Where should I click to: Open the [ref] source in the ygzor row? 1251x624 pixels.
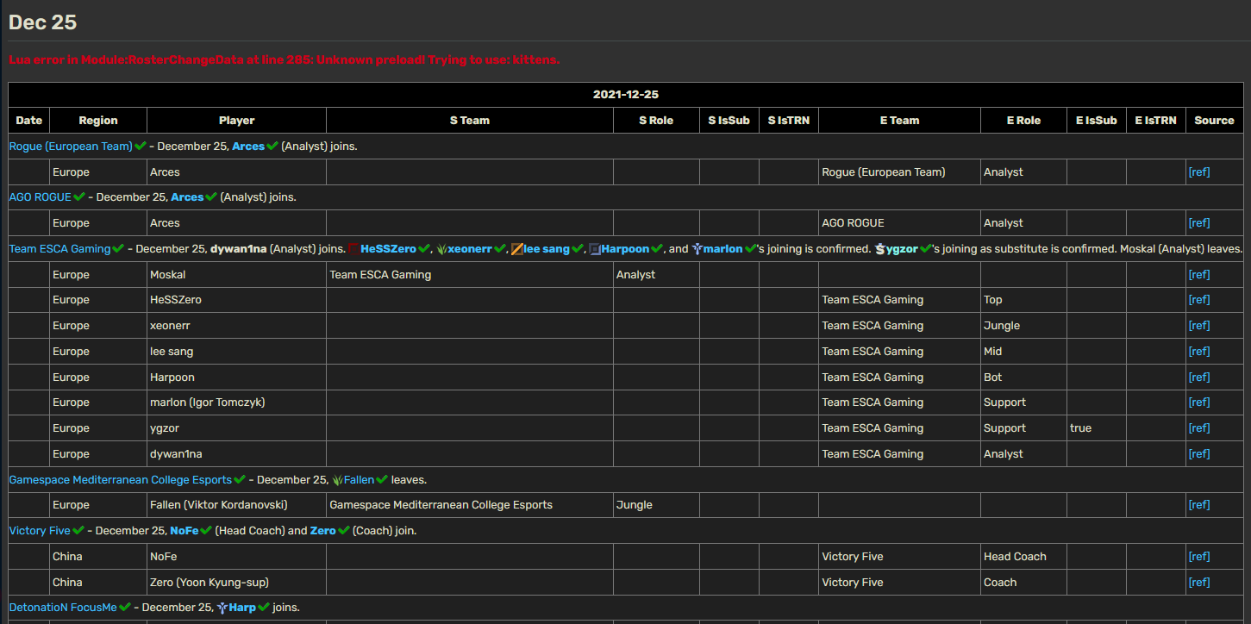tap(1199, 428)
